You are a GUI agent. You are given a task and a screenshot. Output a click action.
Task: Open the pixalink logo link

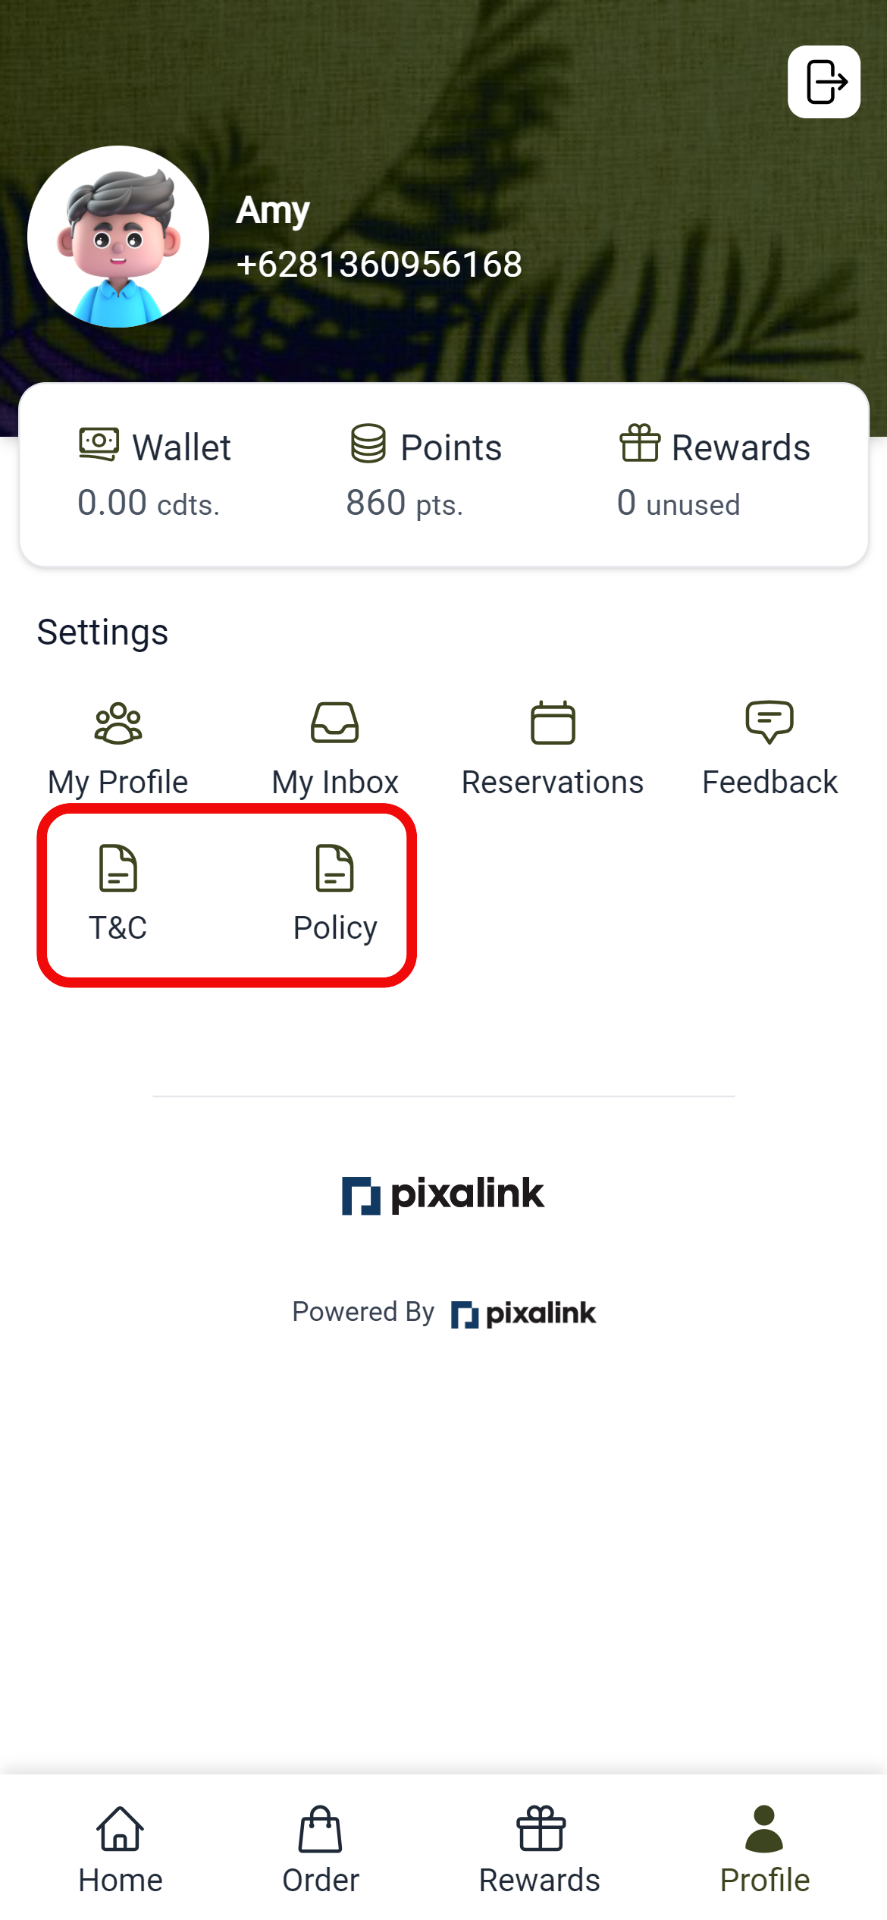tap(443, 1193)
